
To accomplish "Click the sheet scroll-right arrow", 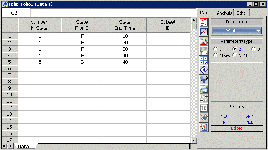I will (10, 146).
